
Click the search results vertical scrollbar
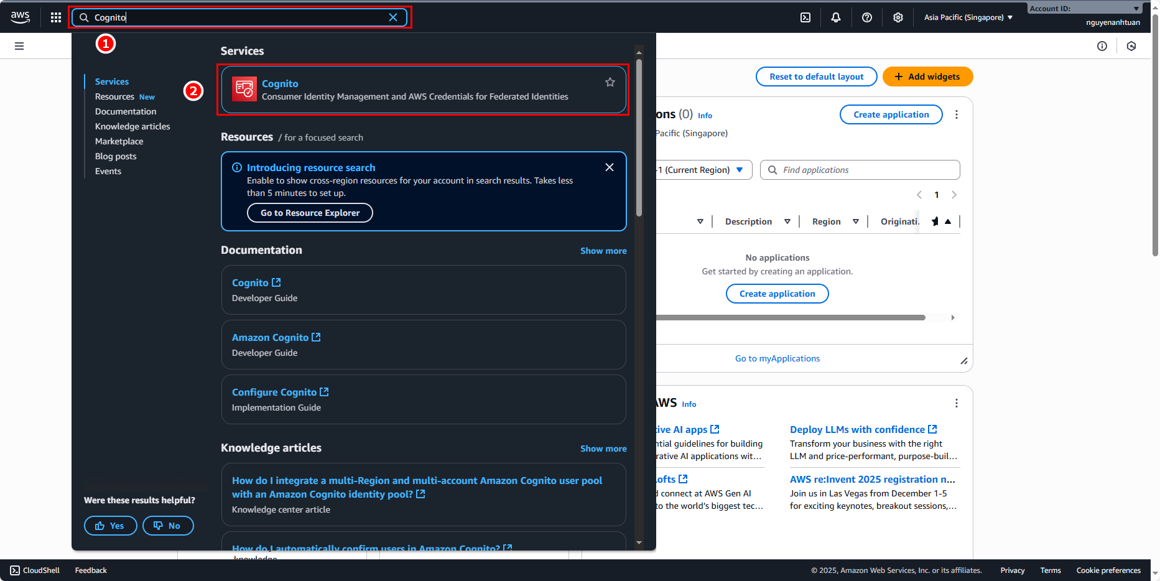click(639, 137)
